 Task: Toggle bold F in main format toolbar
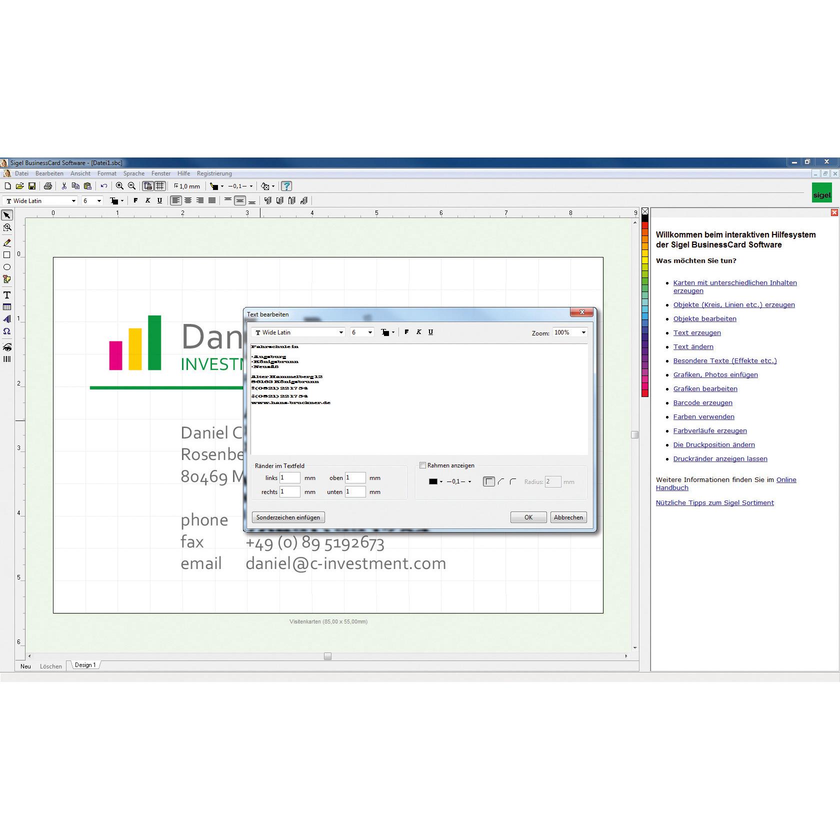(x=135, y=200)
